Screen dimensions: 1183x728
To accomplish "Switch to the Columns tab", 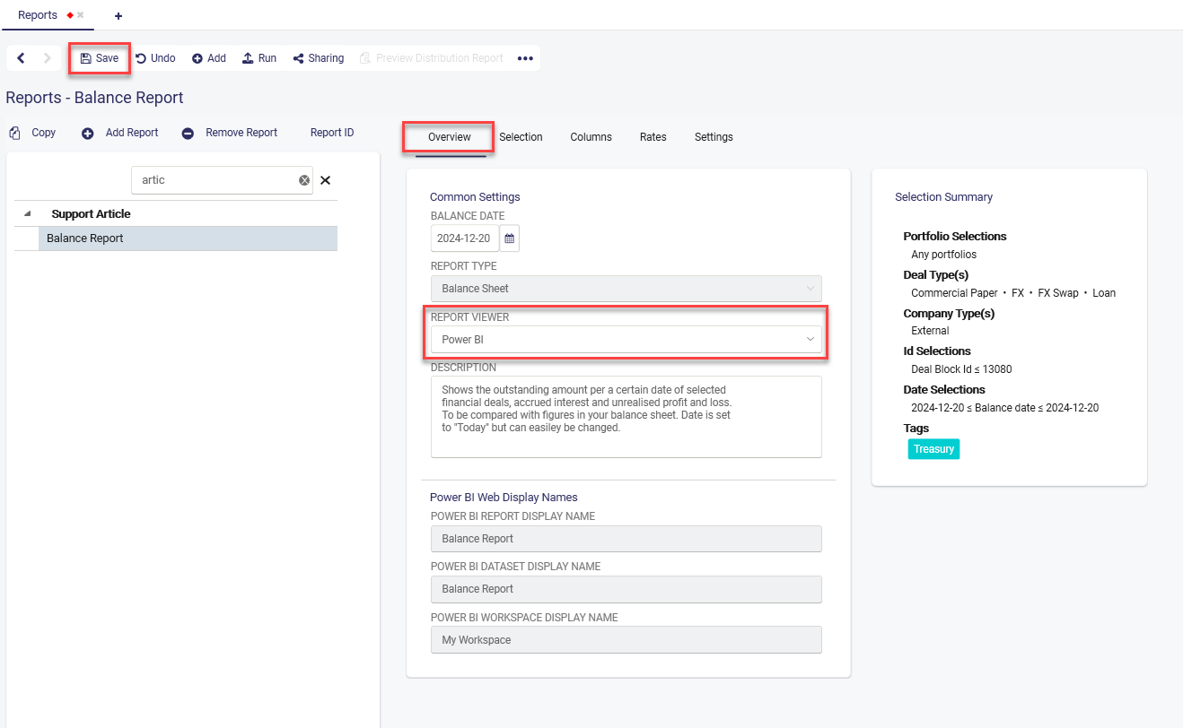I will click(x=591, y=137).
